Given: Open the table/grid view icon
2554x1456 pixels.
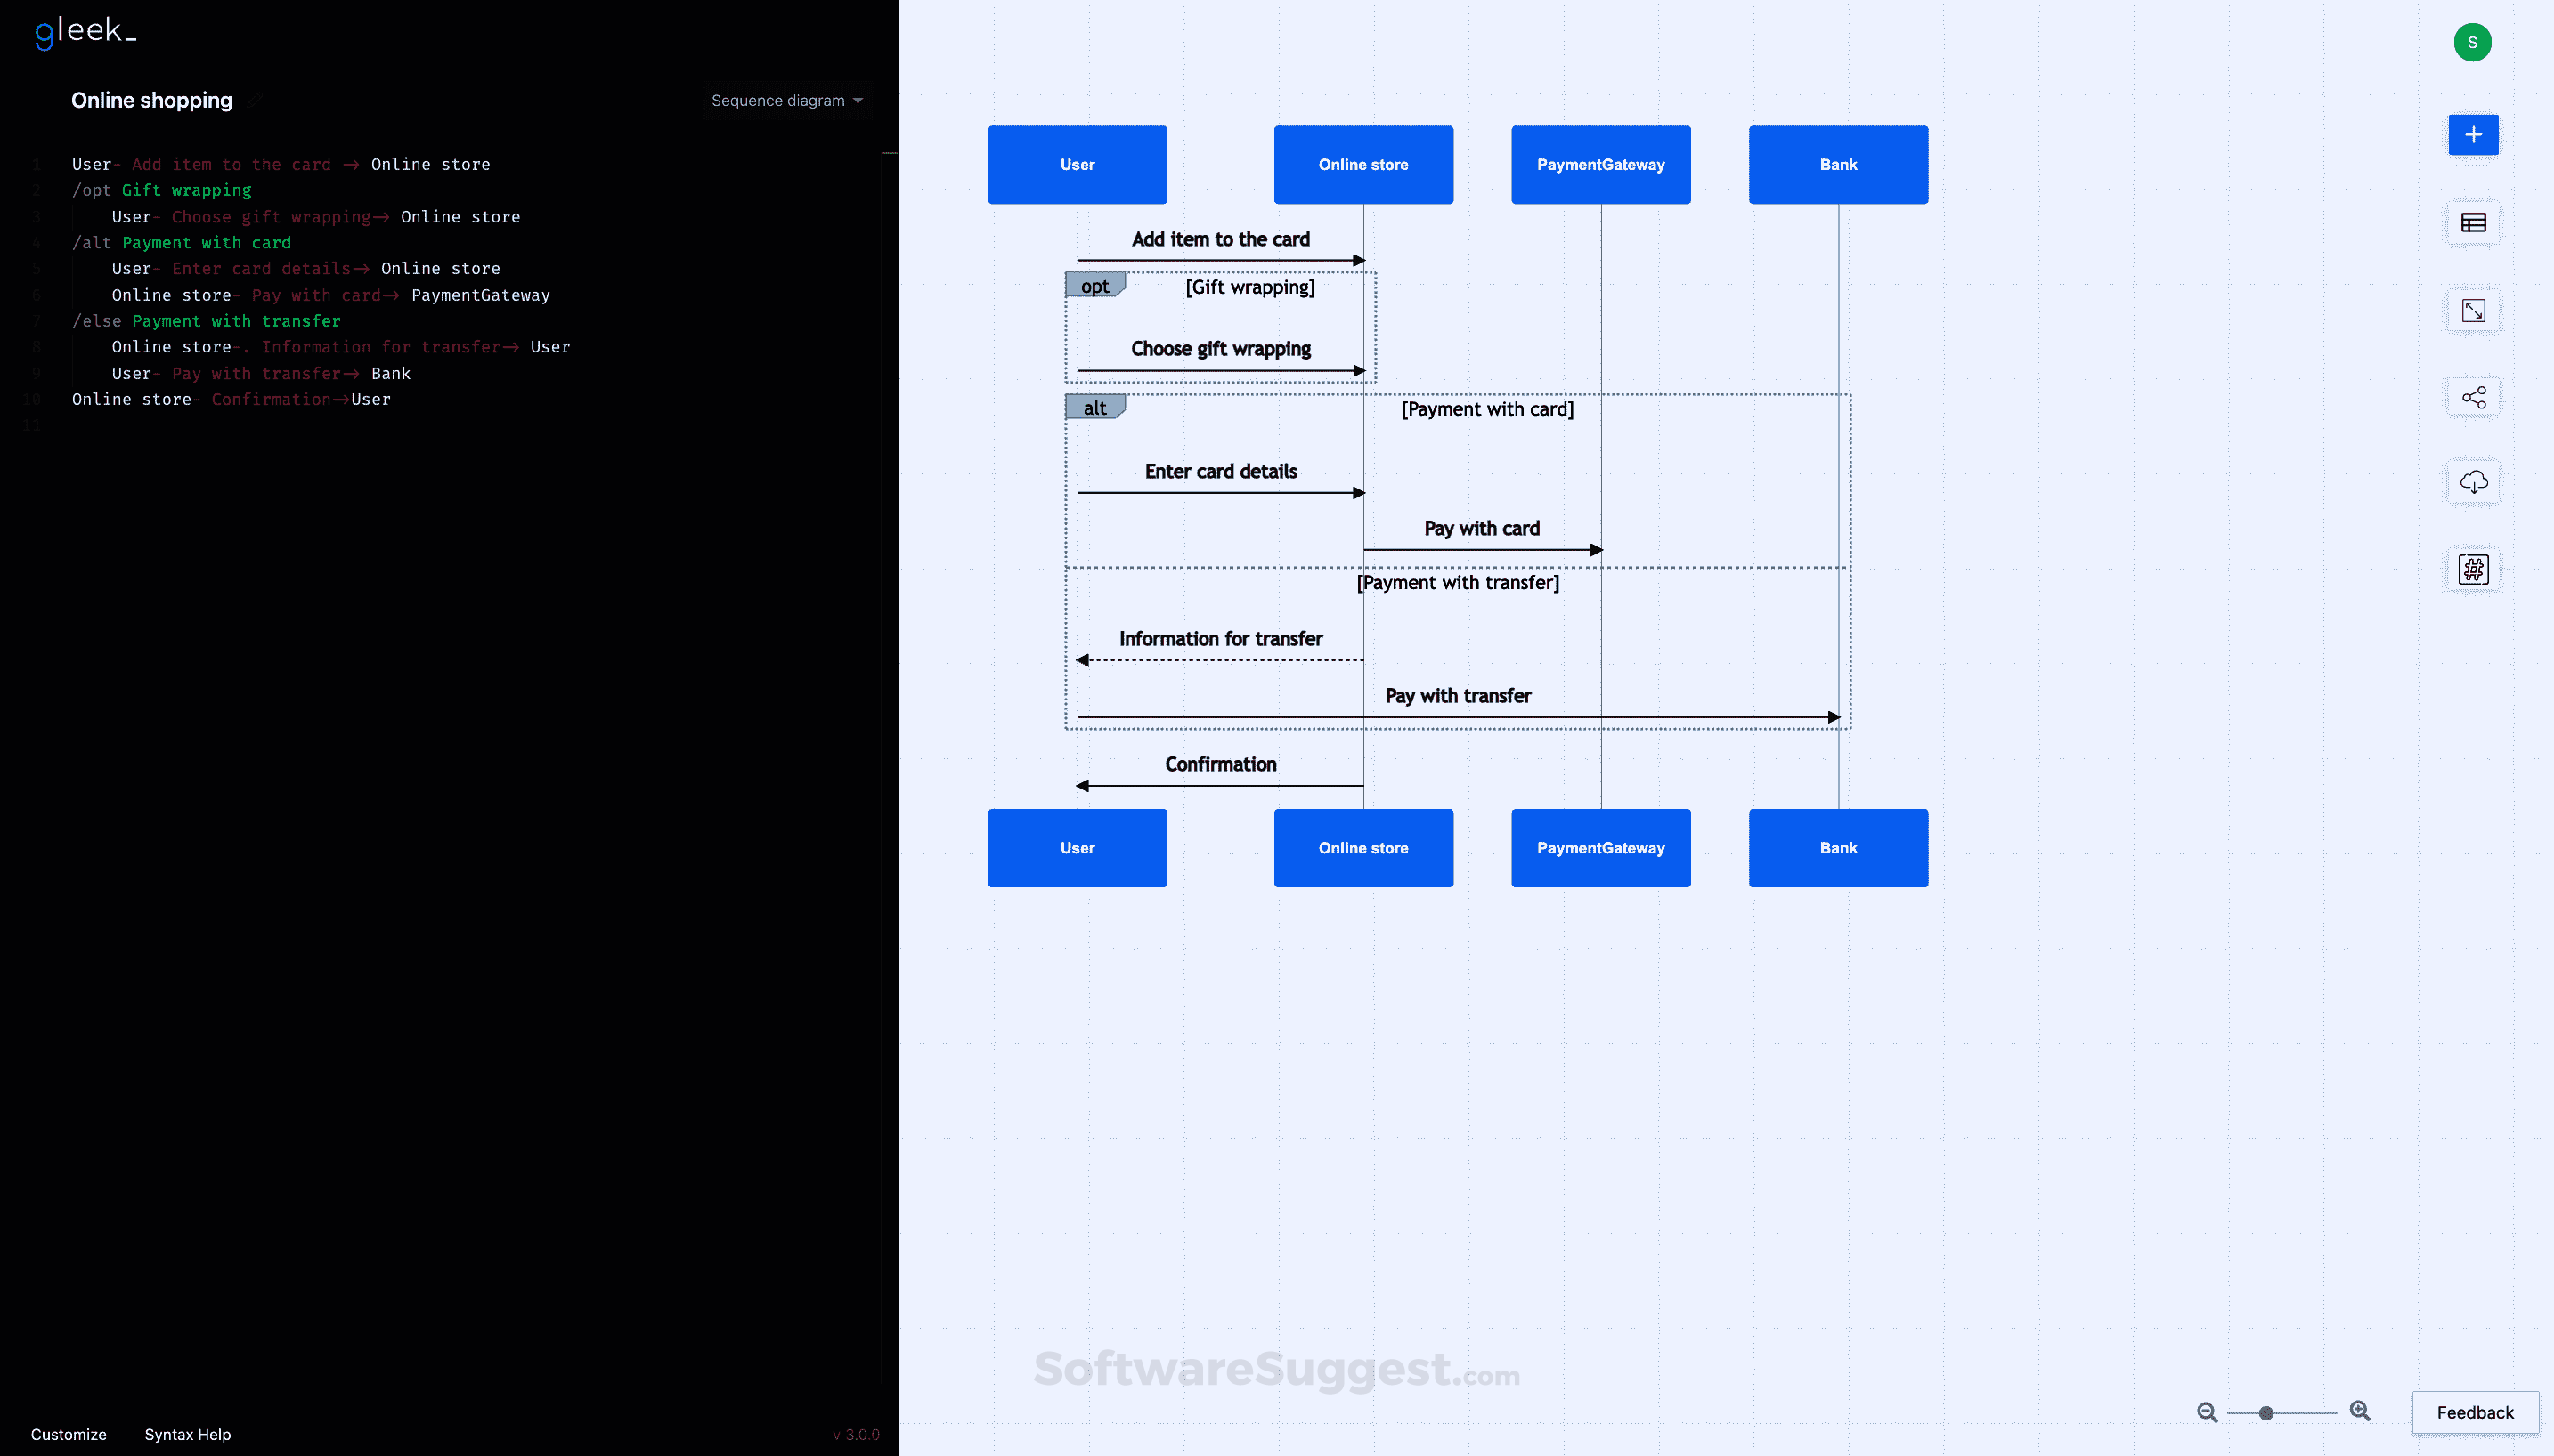Looking at the screenshot, I should [x=2473, y=222].
